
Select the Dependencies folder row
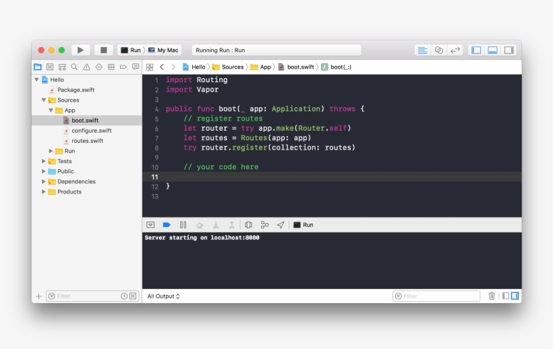tap(87, 181)
